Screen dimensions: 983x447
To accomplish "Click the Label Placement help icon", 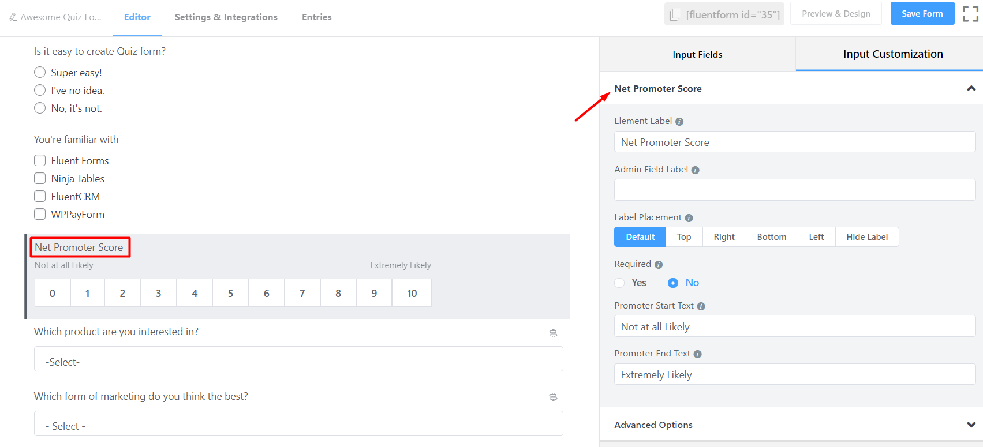I will 689,218.
